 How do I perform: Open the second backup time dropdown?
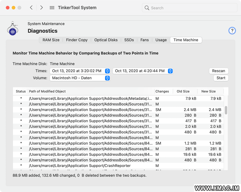pyautogui.click(x=143, y=71)
